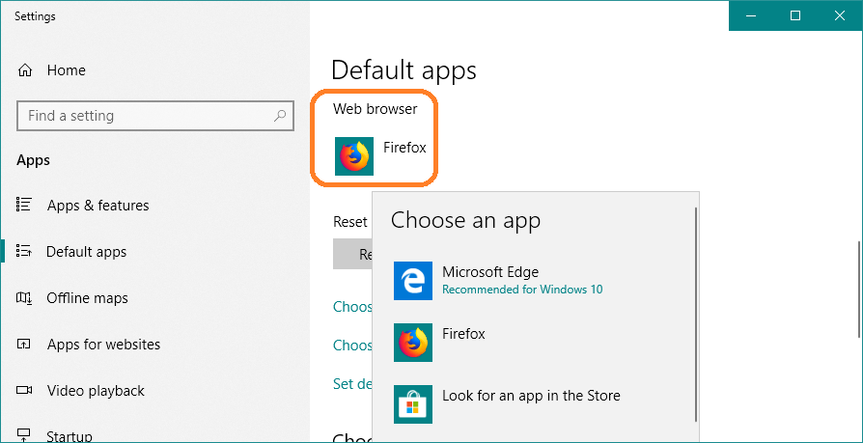Click the Firefox label under Web browser
The height and width of the screenshot is (443, 863).
click(x=405, y=148)
